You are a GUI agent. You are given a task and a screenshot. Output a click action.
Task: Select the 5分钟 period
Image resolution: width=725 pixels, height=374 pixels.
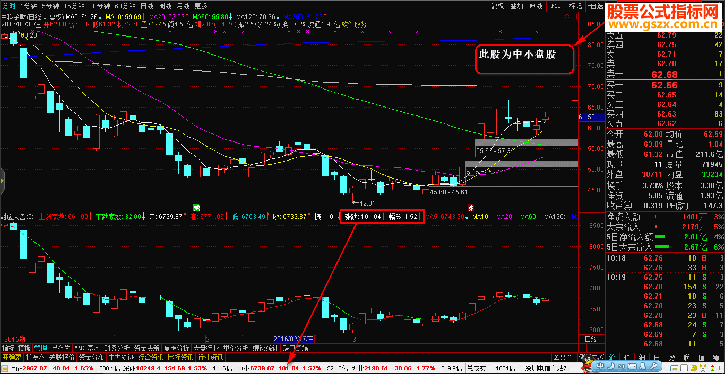pyautogui.click(x=50, y=6)
